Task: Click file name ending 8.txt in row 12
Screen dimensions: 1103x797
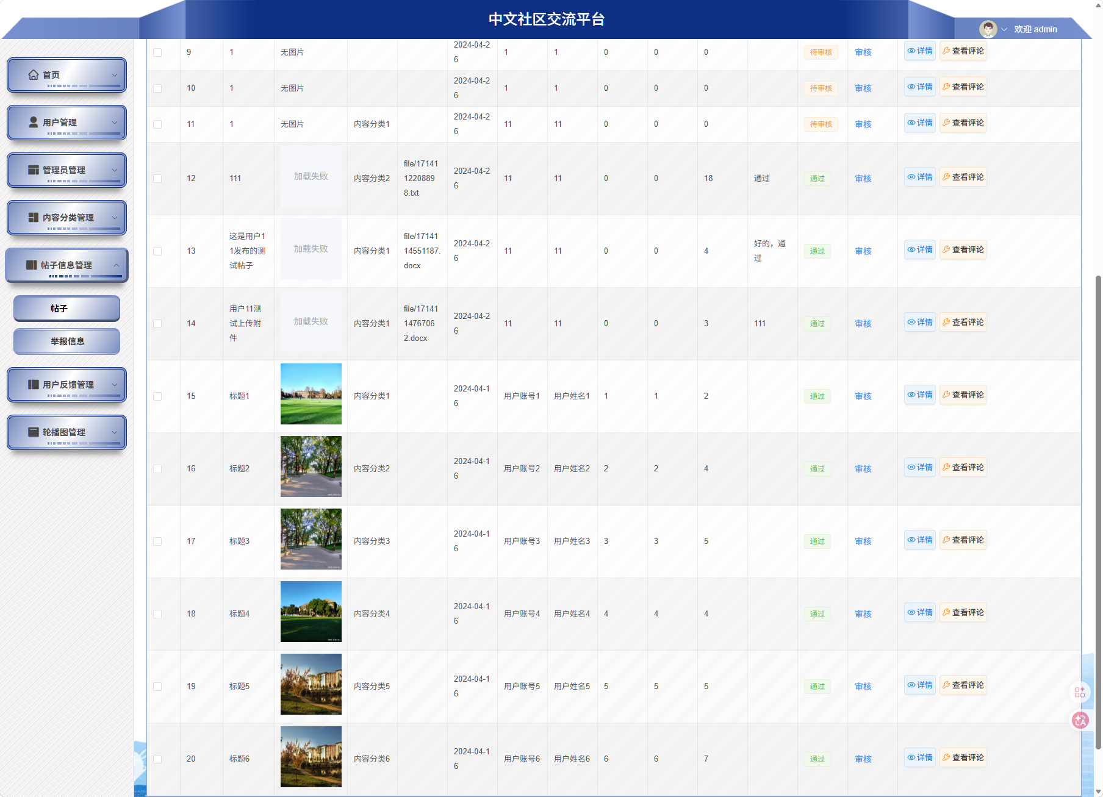Action: [421, 179]
